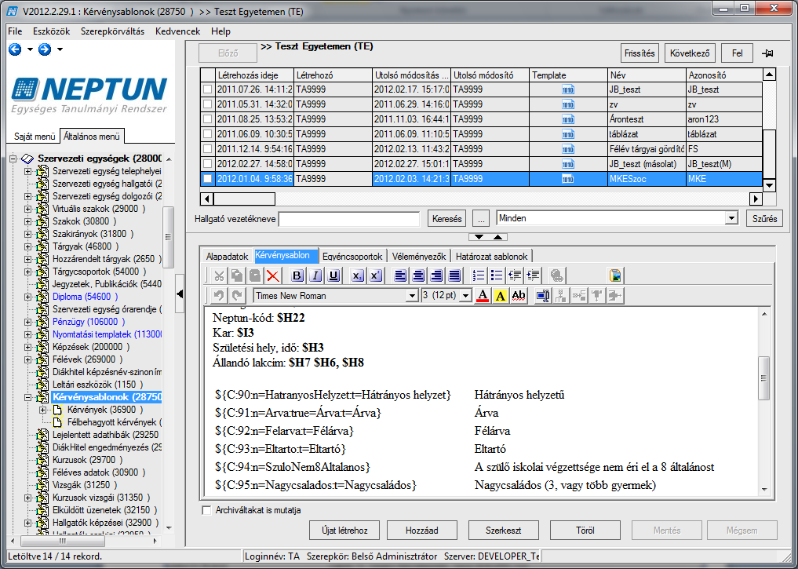Click the scissors cut icon

tap(219, 275)
